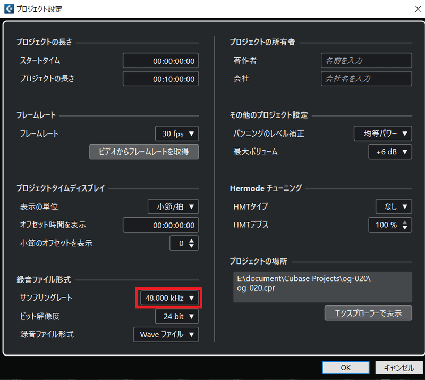Open the フレームレート 30 fps dropdown
Image resolution: width=425 pixels, height=380 pixels.
(177, 134)
